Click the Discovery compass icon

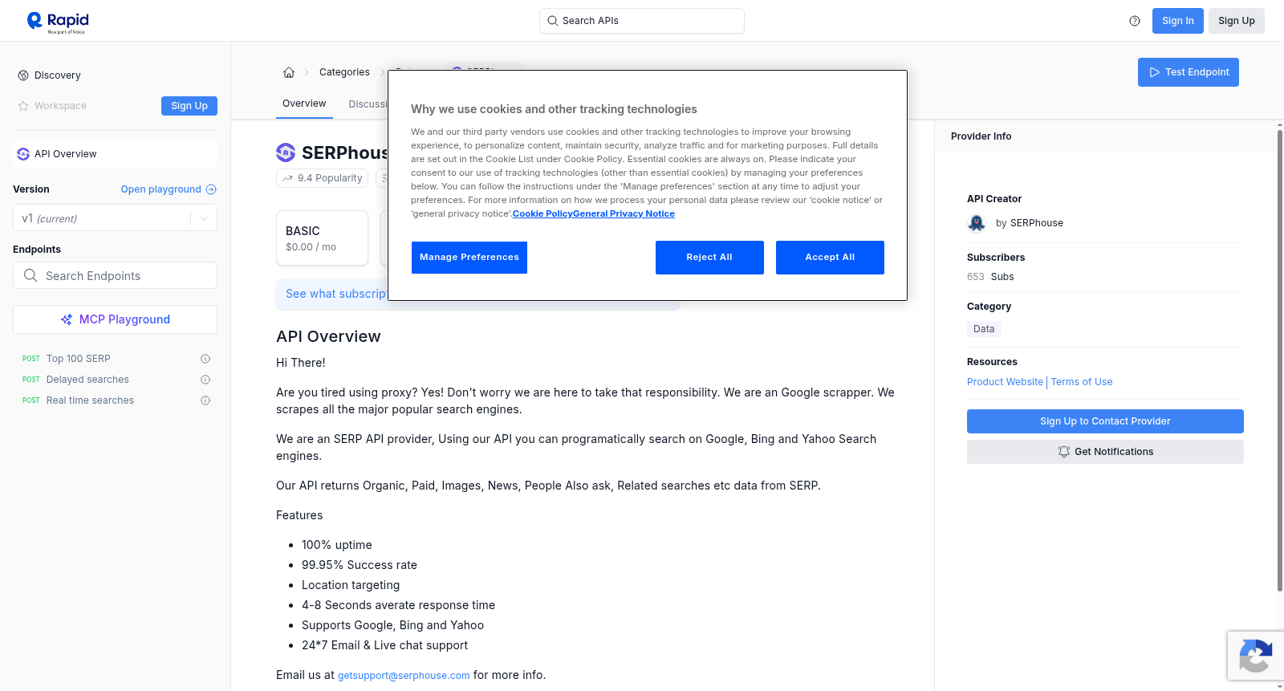coord(23,75)
